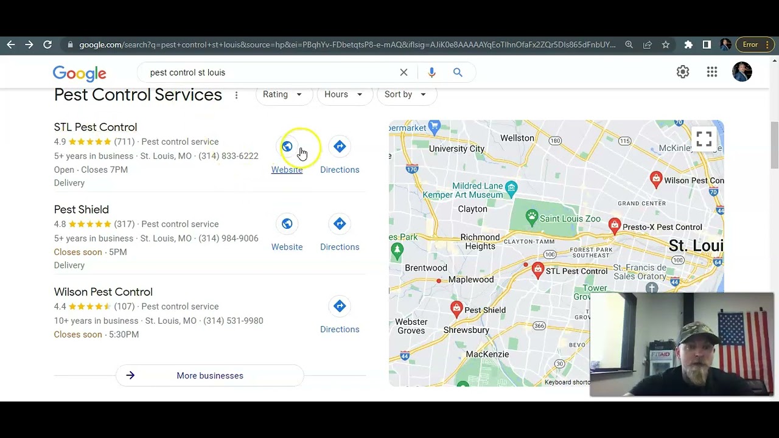The height and width of the screenshot is (438, 779).
Task: Click the 'Open · Closes 7PM' hours text
Action: (91, 170)
